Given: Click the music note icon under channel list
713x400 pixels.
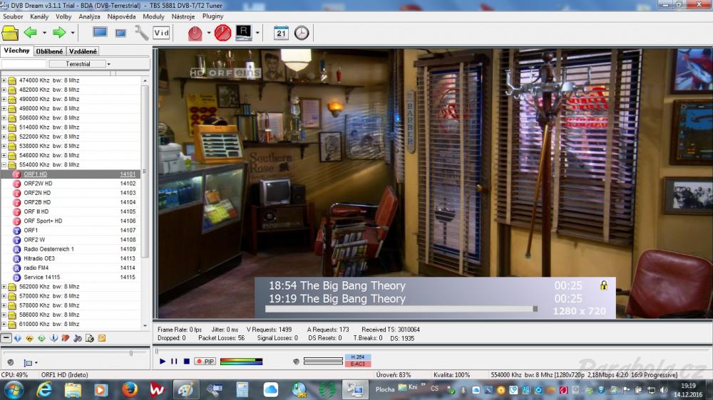Looking at the screenshot, I should [x=78, y=338].
